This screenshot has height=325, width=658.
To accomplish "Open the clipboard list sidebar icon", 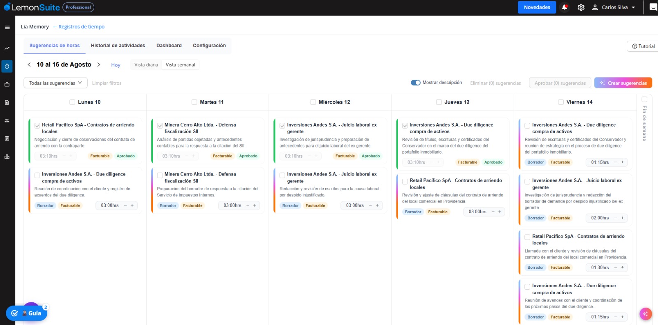I will 7,138.
